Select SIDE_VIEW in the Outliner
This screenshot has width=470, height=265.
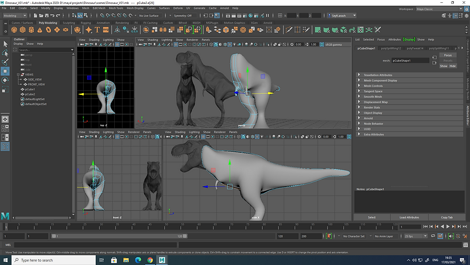point(35,79)
